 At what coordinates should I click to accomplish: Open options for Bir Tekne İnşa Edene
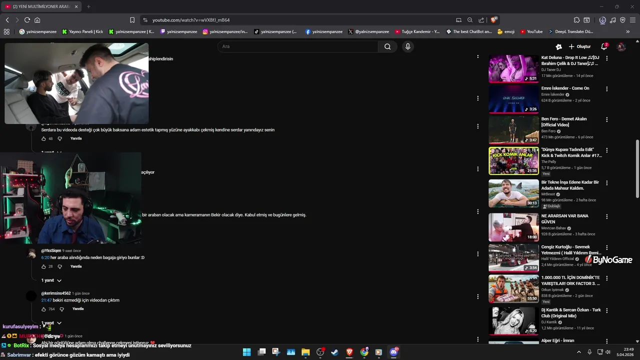(607, 183)
